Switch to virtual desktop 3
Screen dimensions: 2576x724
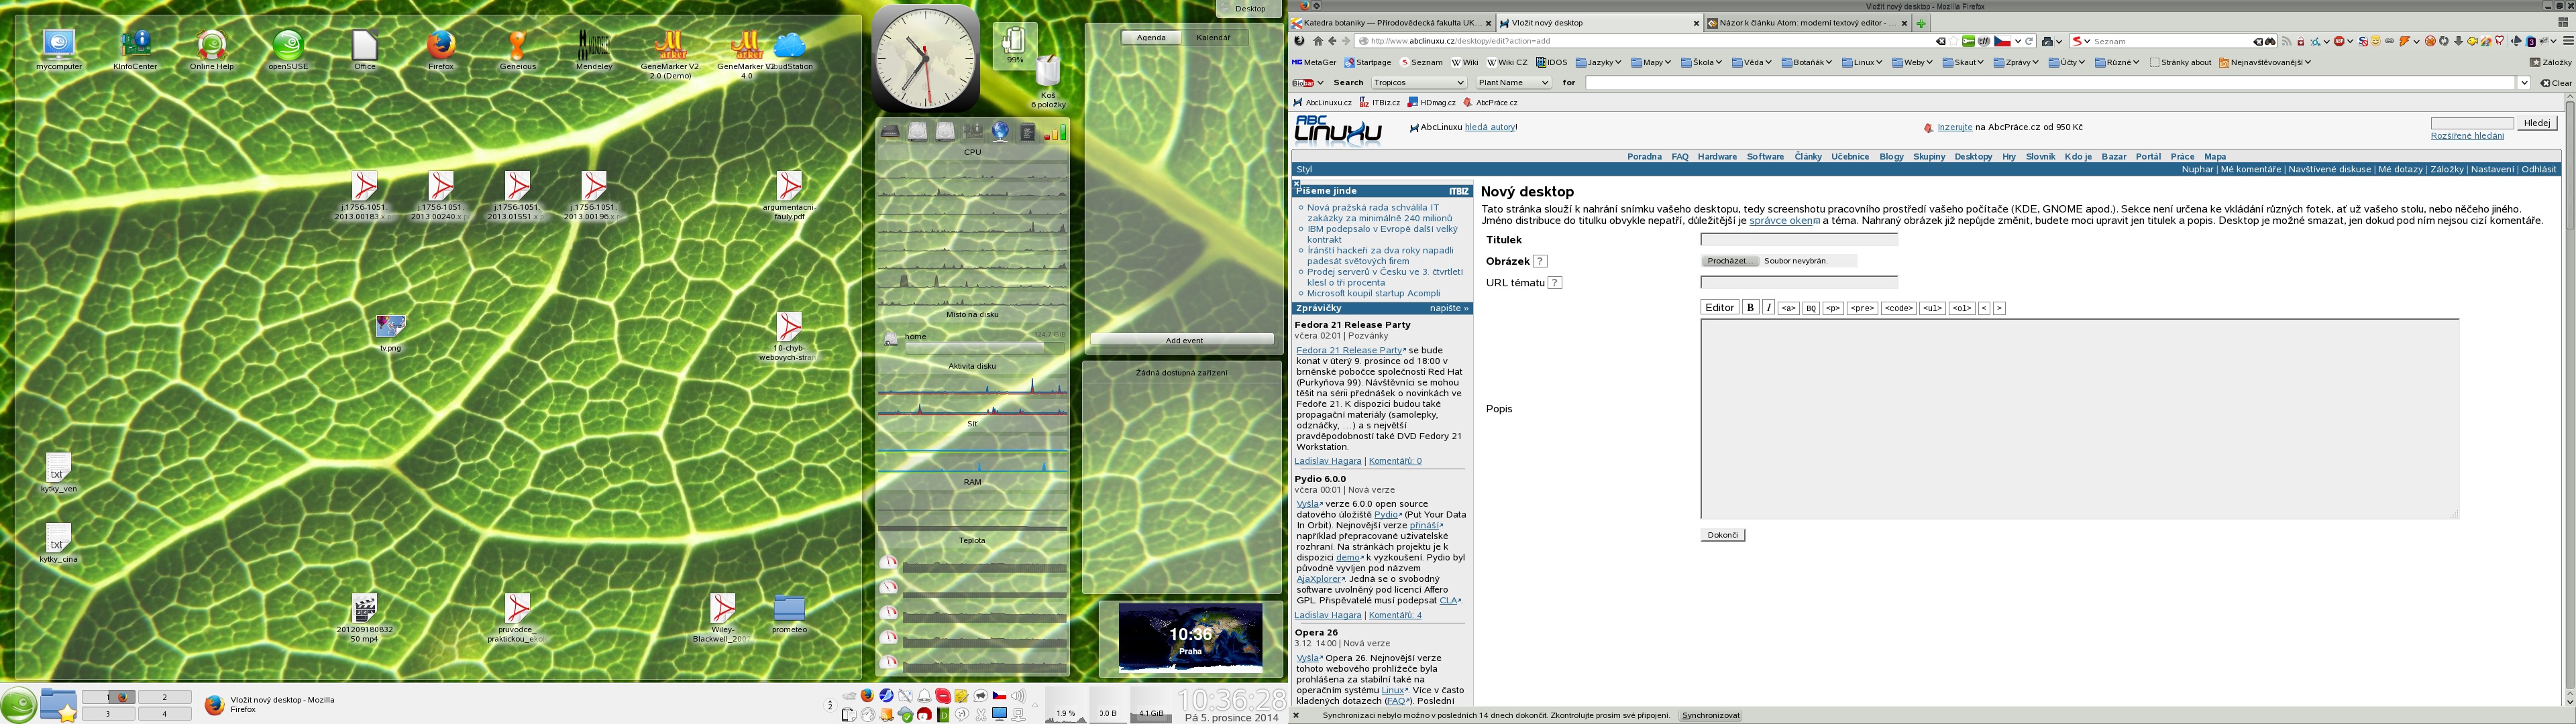(x=108, y=714)
